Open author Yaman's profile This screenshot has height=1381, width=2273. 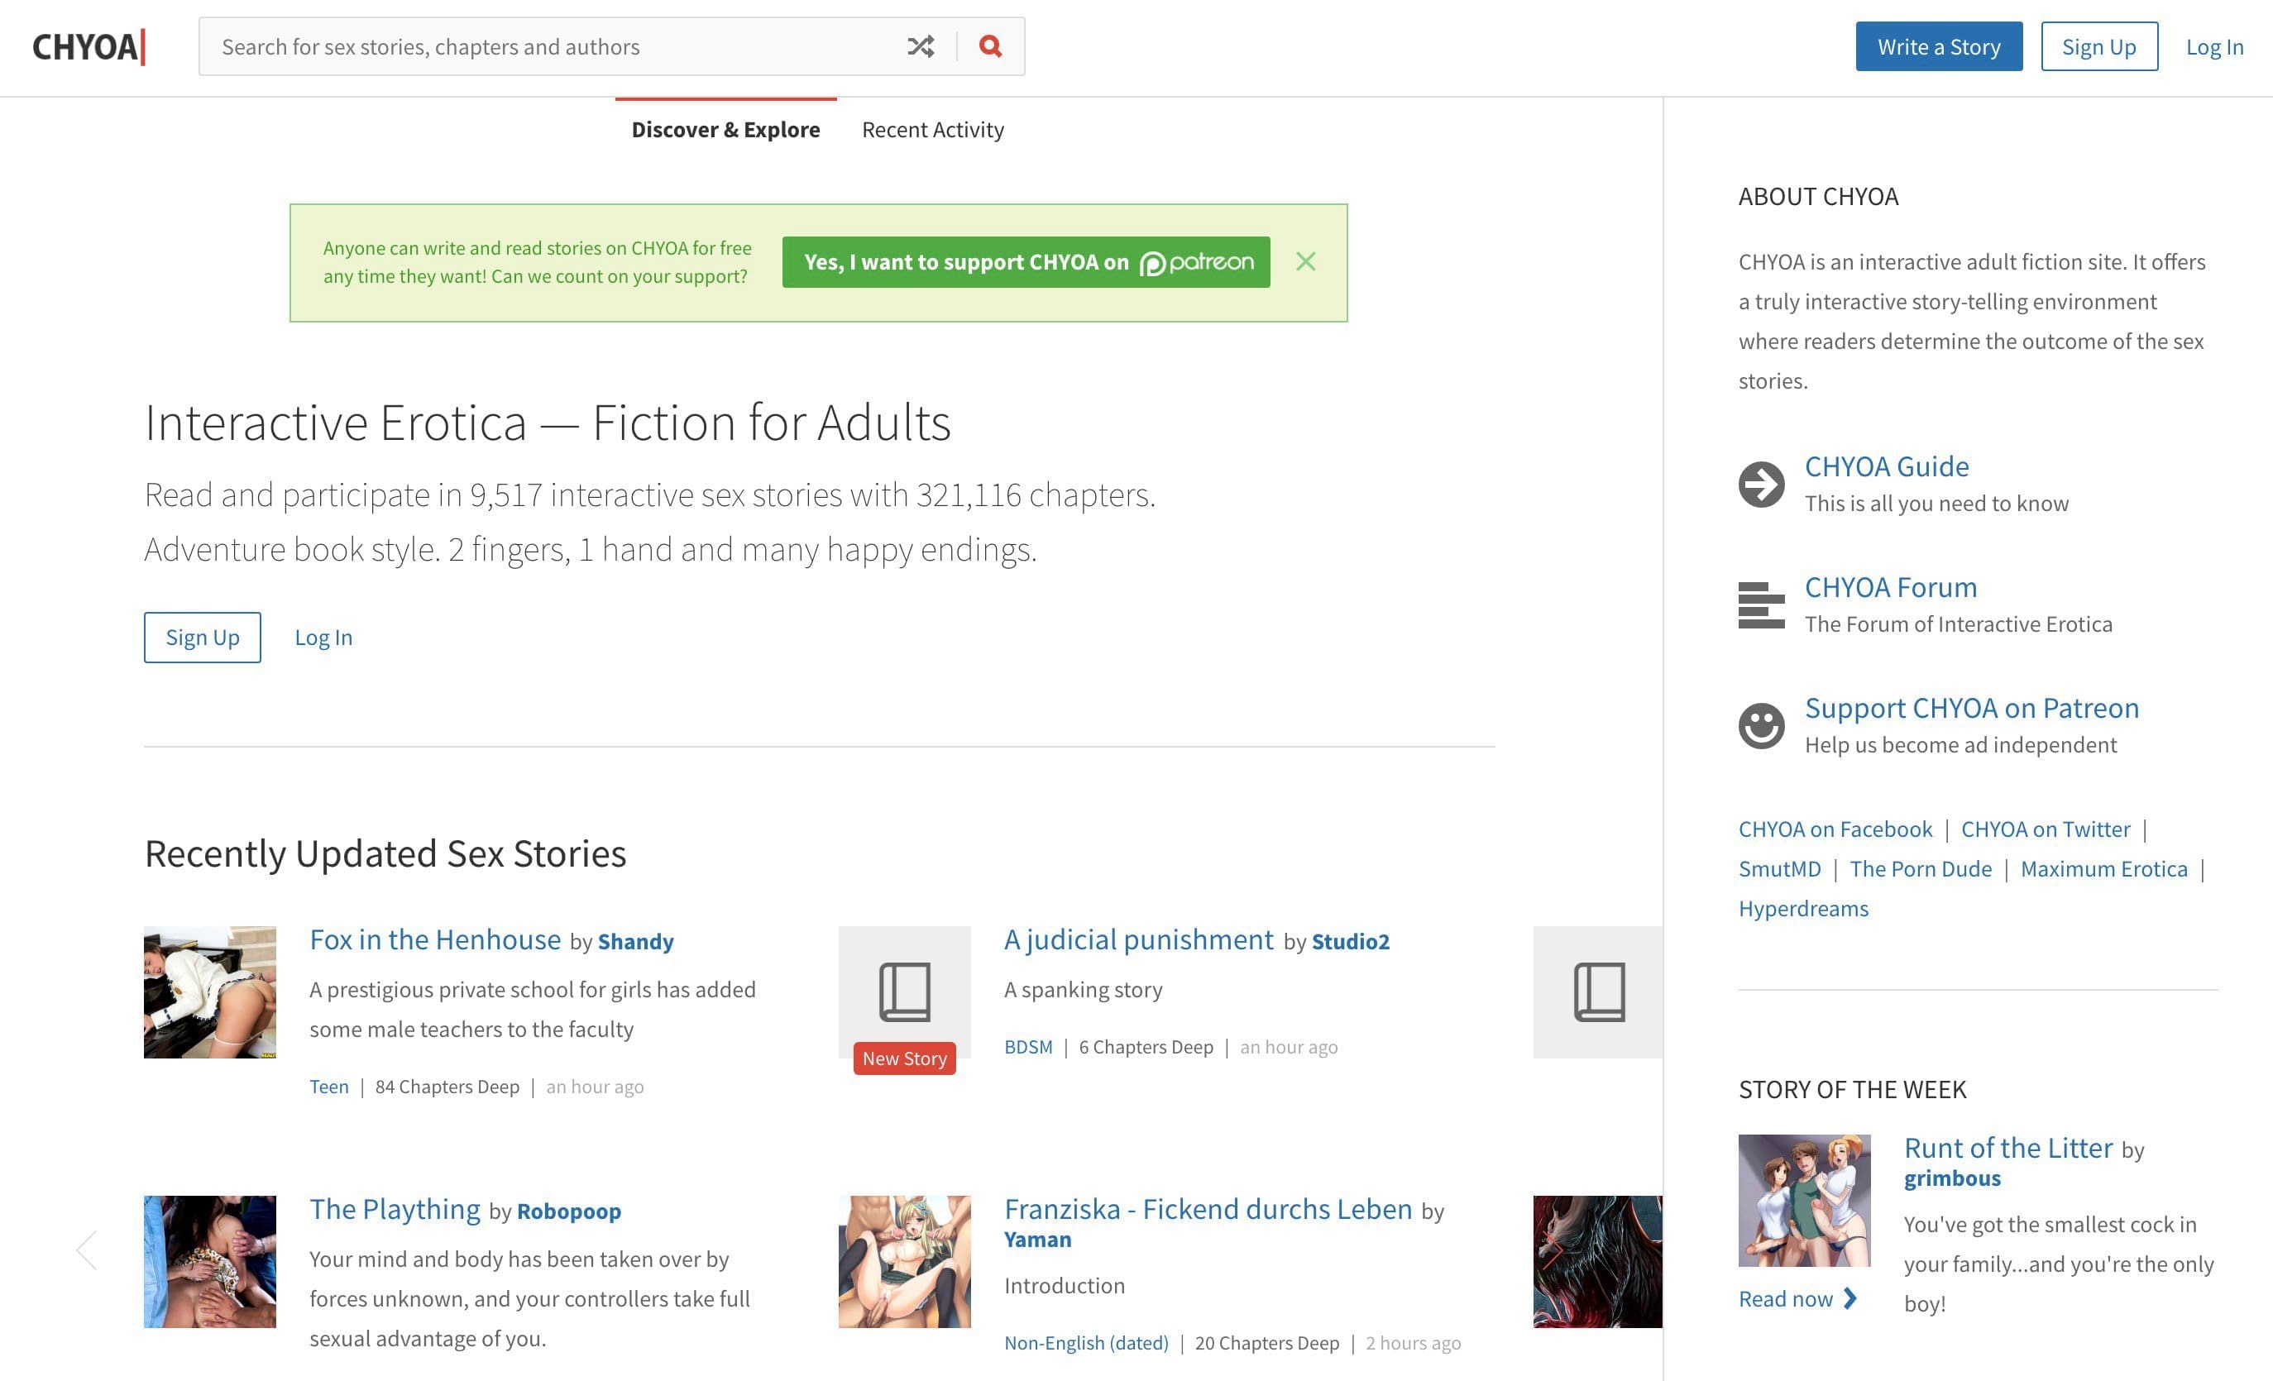[x=1038, y=1240]
